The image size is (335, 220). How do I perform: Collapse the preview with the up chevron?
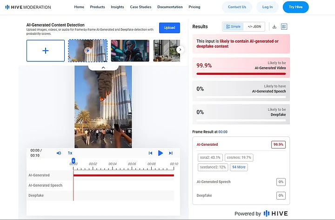tap(103, 67)
